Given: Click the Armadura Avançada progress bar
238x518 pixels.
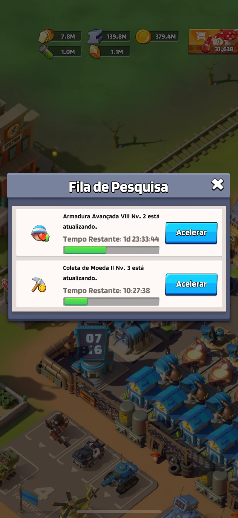Looking at the screenshot, I should pyautogui.click(x=111, y=250).
